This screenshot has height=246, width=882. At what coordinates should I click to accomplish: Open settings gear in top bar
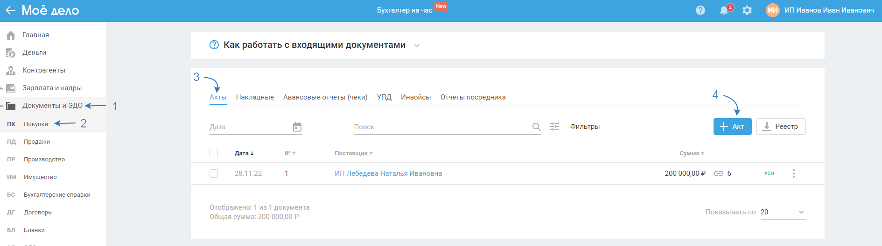point(747,10)
